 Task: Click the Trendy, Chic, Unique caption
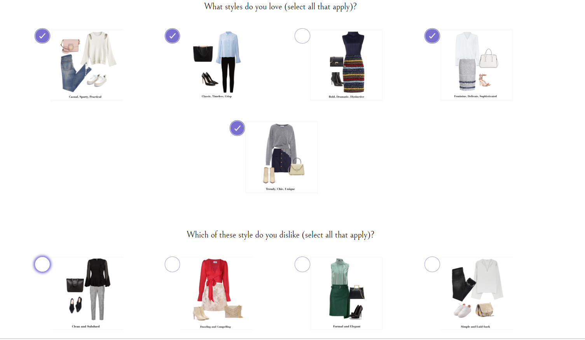pos(280,189)
